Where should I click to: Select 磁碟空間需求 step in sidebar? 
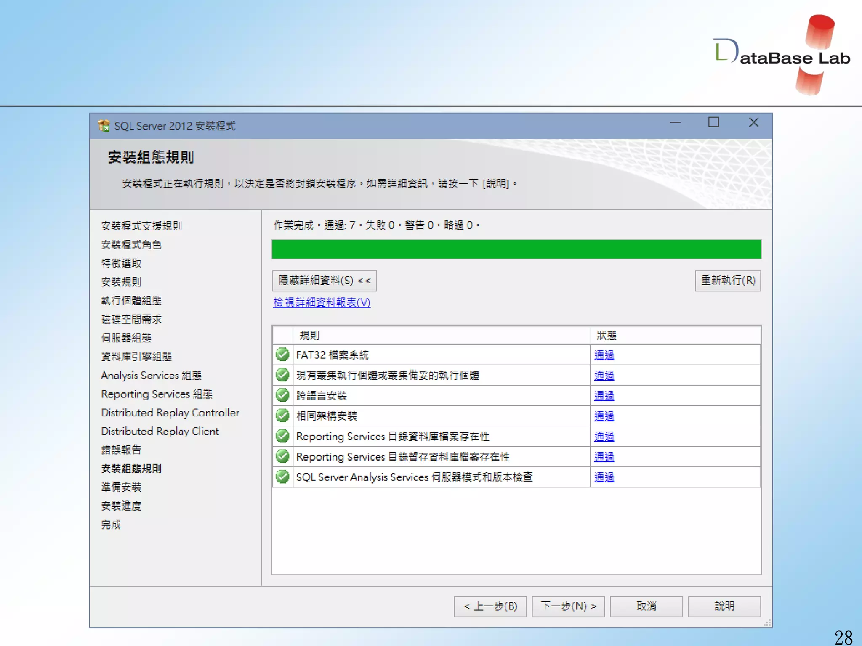131,319
